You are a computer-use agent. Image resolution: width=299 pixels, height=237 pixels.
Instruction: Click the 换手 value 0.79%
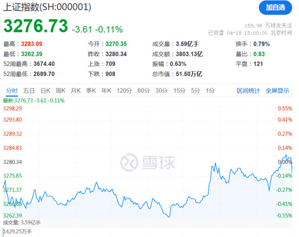[261, 44]
